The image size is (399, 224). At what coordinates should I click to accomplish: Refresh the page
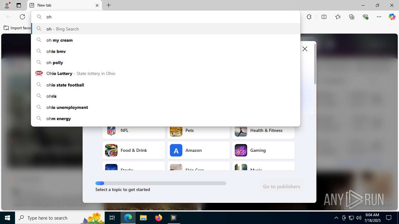click(x=22, y=17)
